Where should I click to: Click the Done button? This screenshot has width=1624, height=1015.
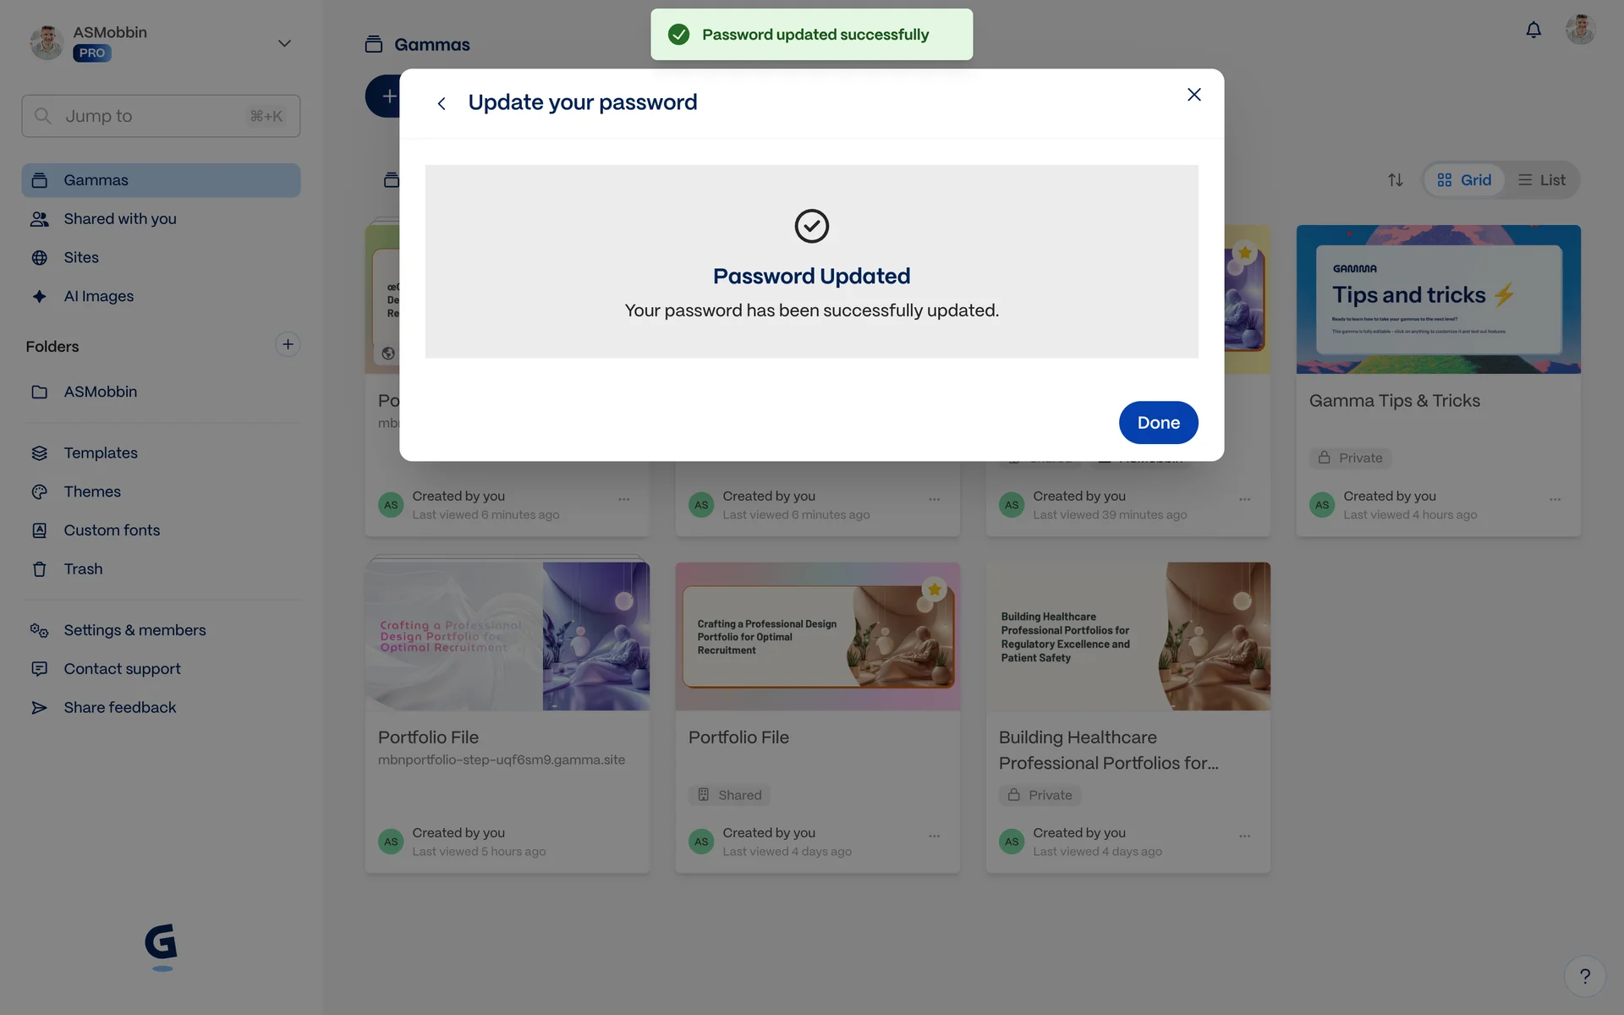1158,422
